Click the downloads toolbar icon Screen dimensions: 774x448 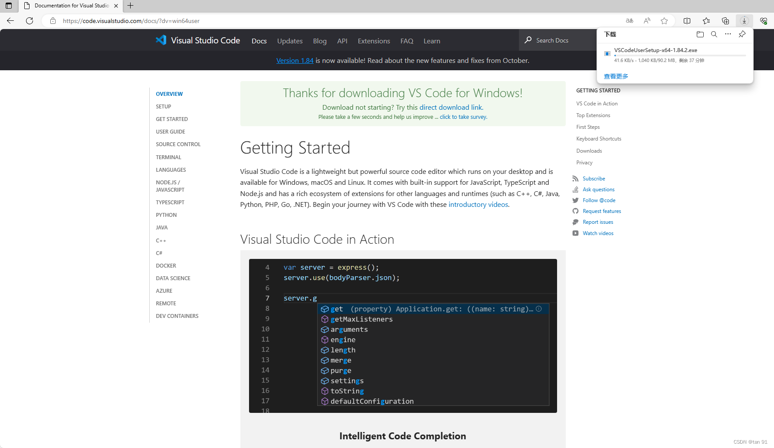[x=744, y=21]
